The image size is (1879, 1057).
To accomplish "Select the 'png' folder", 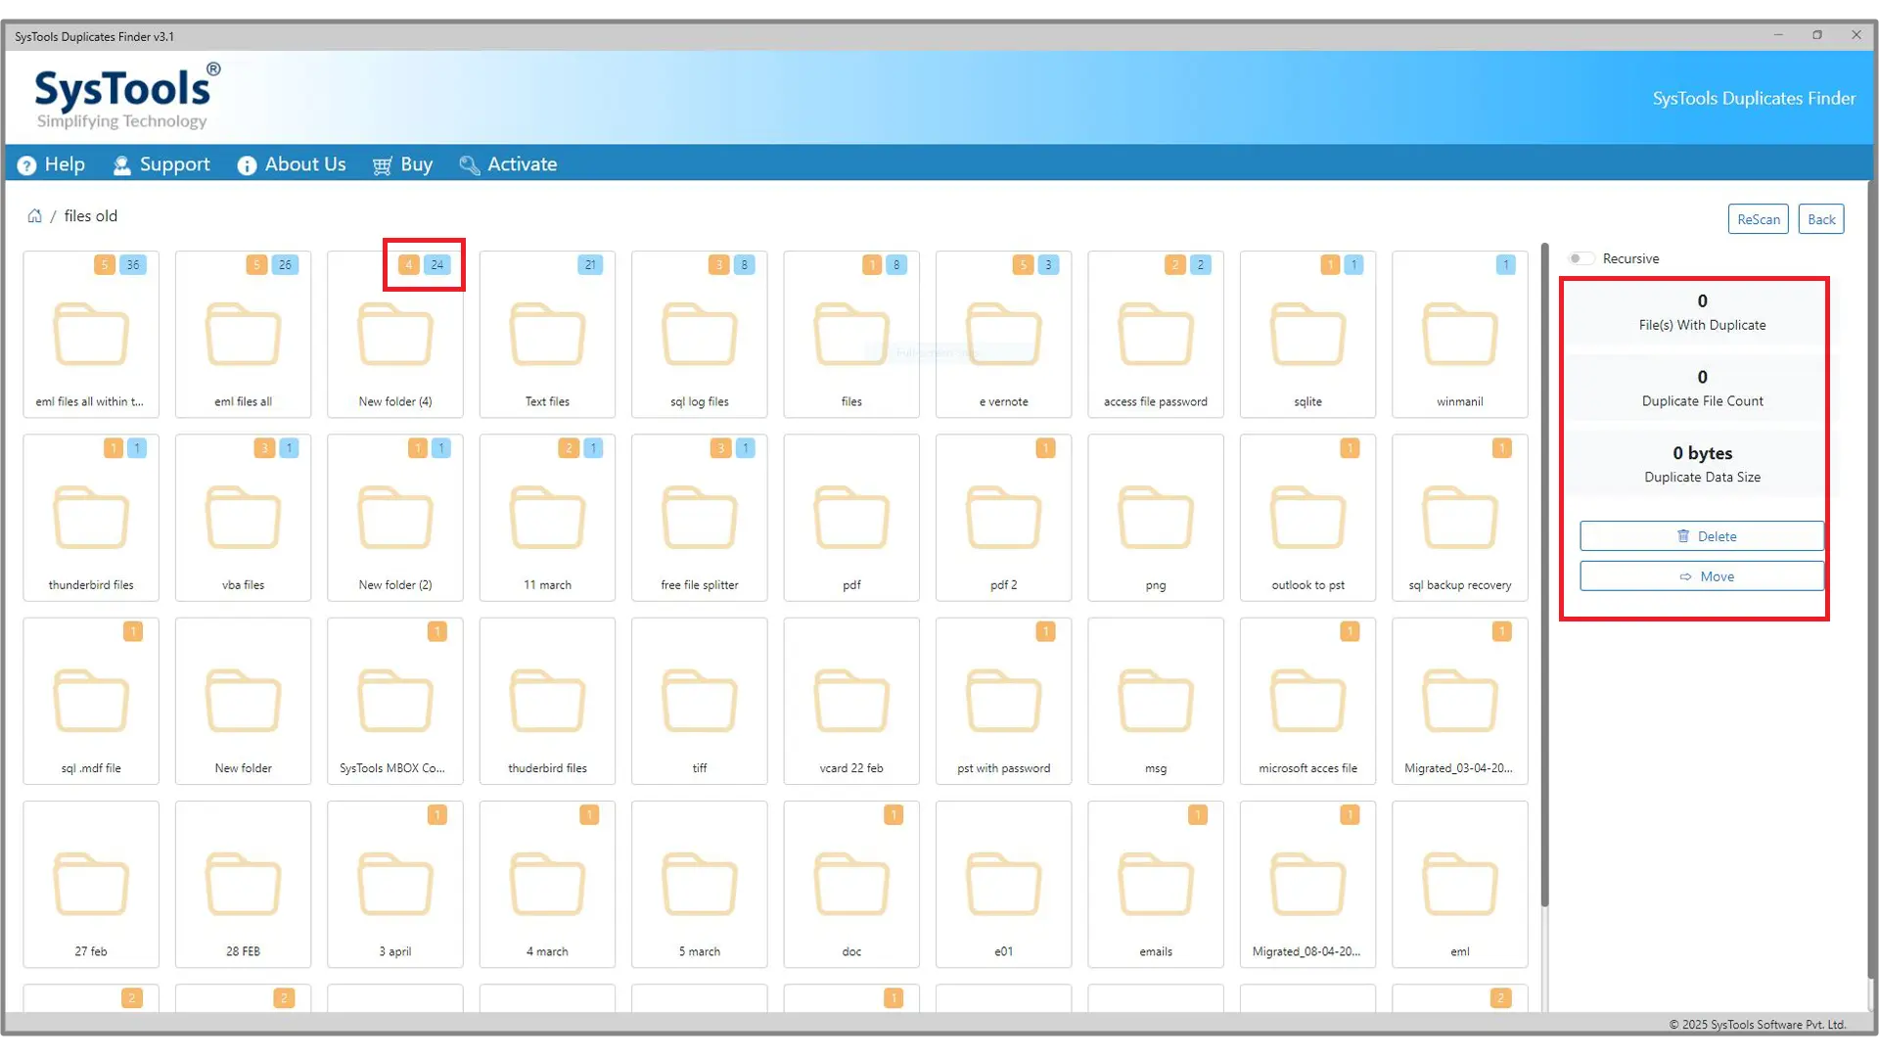I will coord(1156,518).
